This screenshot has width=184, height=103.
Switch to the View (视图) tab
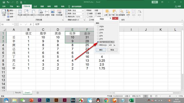tap(56, 6)
